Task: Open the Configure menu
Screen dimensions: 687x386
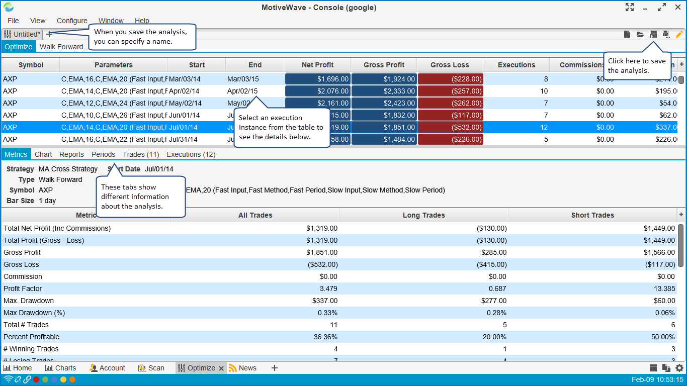Action: (x=72, y=21)
